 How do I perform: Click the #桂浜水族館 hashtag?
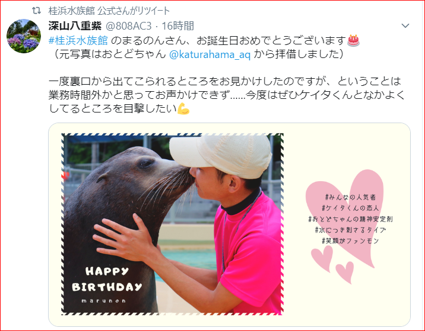78,40
